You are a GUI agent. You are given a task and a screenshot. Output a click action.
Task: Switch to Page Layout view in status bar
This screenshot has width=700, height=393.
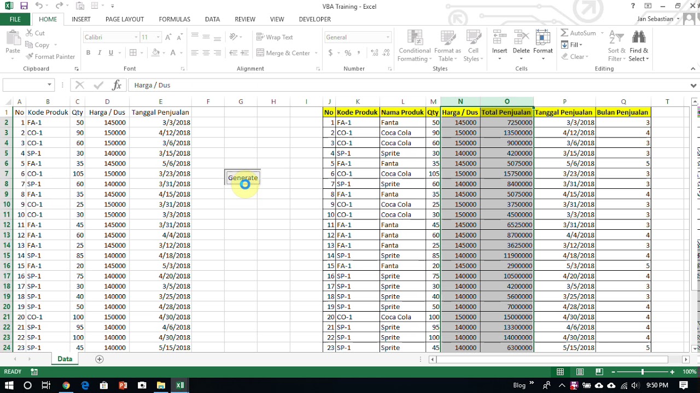[x=580, y=372]
